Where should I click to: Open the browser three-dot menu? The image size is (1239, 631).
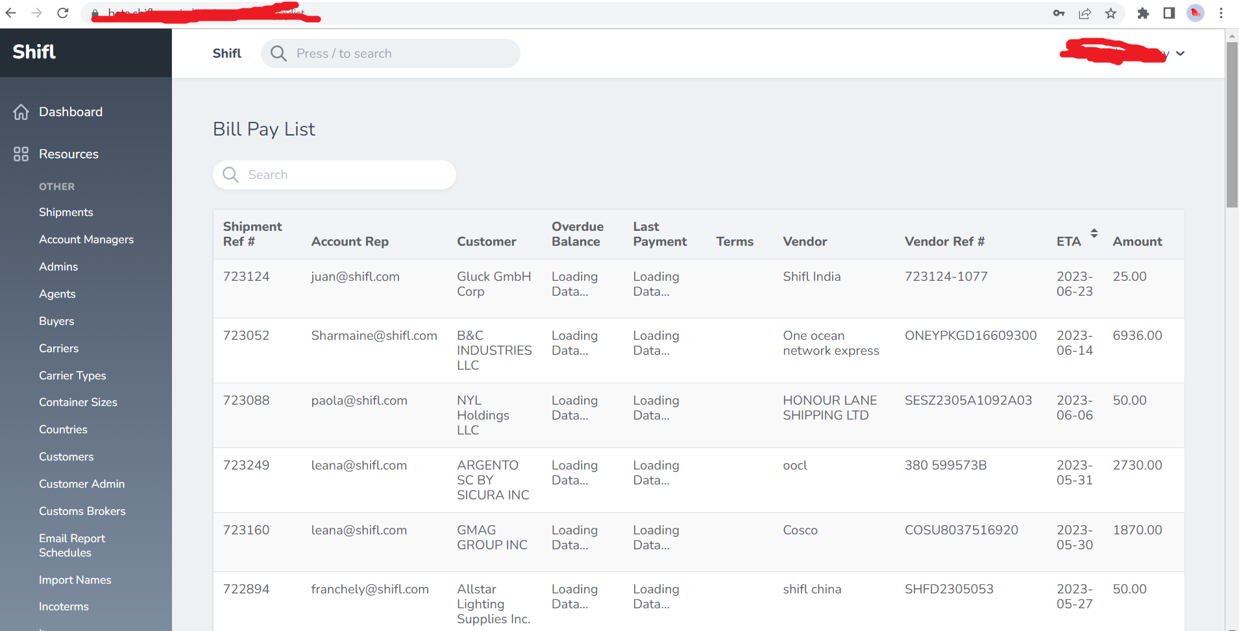pyautogui.click(x=1221, y=13)
